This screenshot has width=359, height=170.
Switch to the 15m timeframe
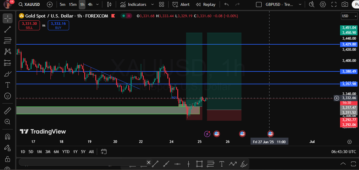coord(73,4)
